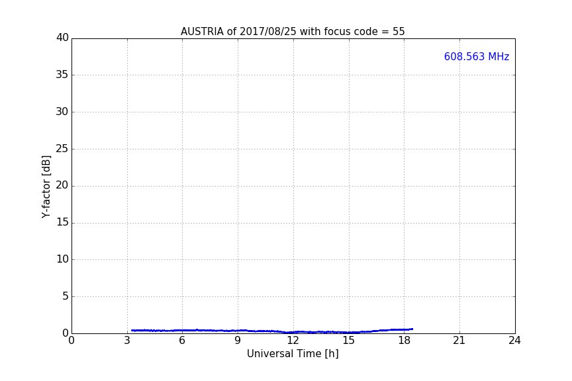Click the y-axis tick label 25
The image size is (572, 381).
pos(62,149)
